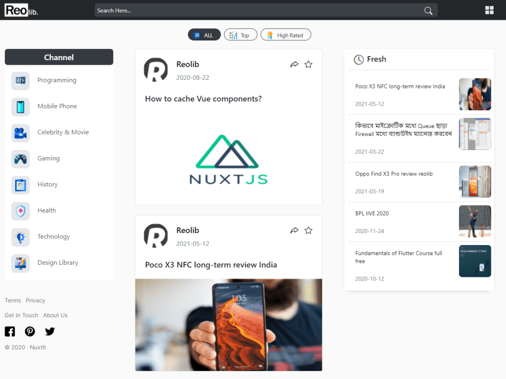Select the High Rated filter tab
506x379 pixels.
pos(285,35)
